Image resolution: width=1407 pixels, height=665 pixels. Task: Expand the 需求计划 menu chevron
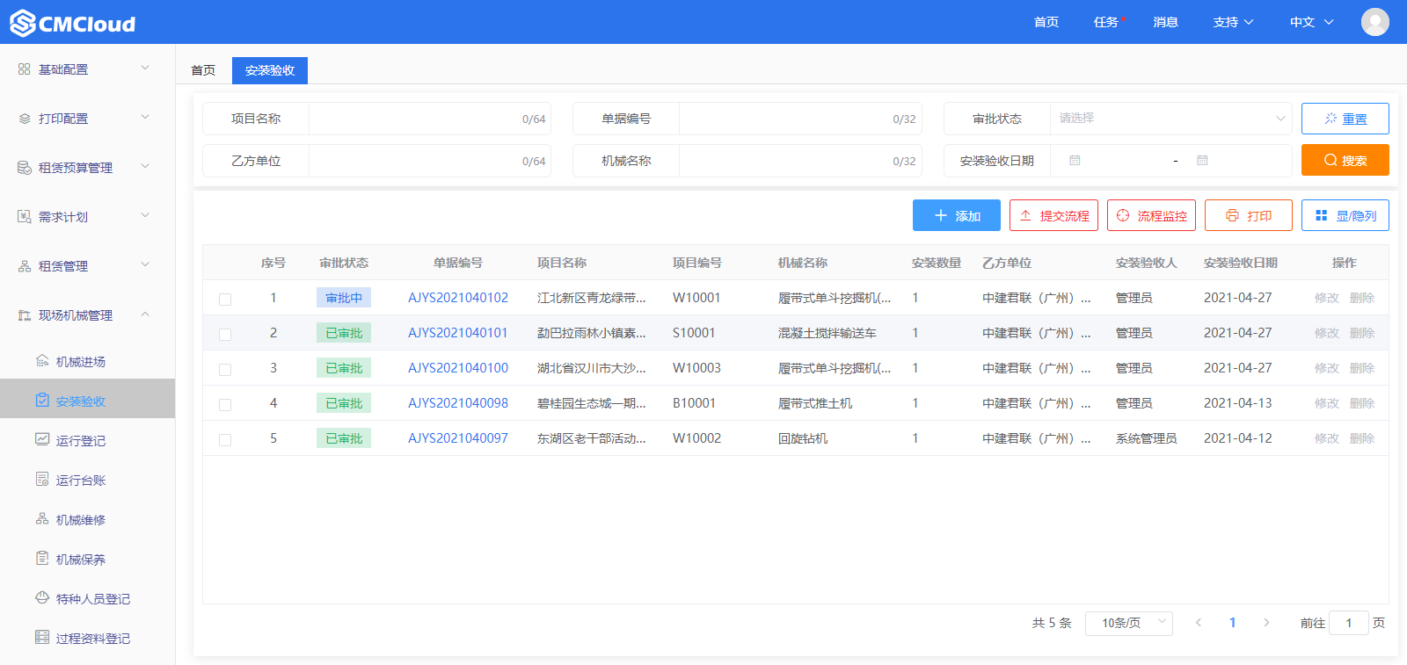pyautogui.click(x=145, y=215)
